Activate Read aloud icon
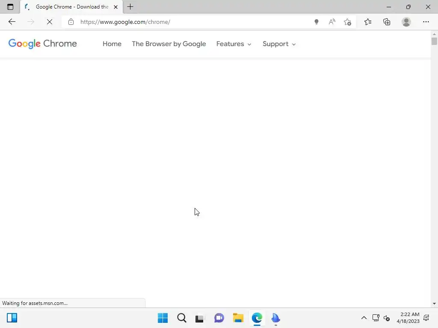This screenshot has height=328, width=438. point(332,22)
